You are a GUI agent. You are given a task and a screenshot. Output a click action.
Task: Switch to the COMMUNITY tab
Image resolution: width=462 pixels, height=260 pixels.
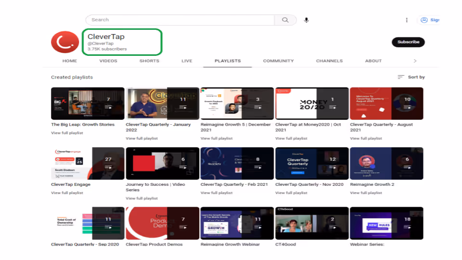(x=279, y=61)
